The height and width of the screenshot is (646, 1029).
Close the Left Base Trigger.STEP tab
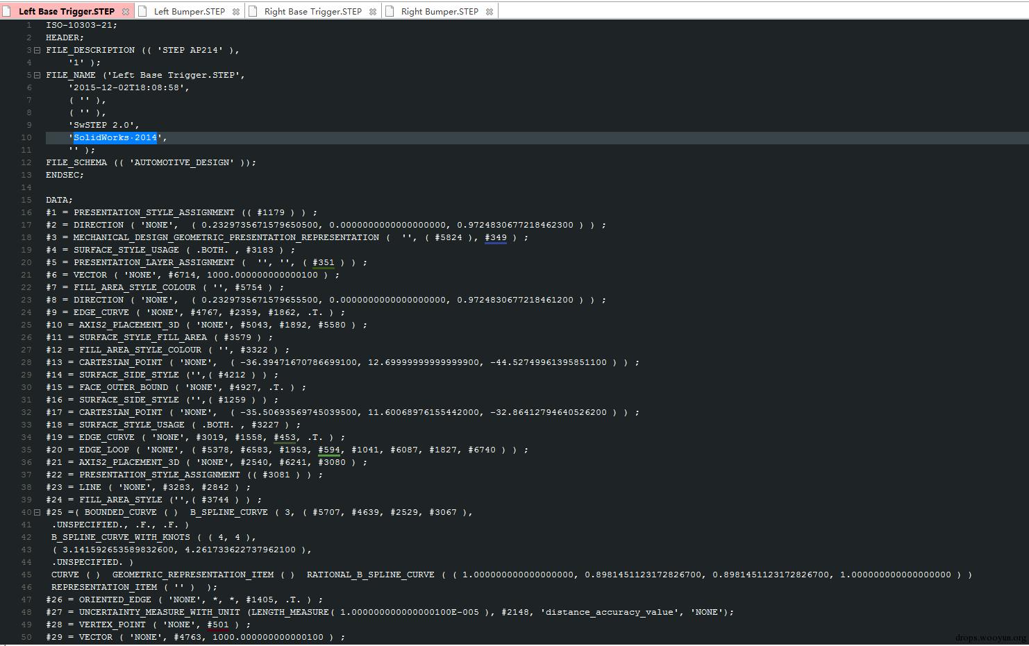[125, 12]
